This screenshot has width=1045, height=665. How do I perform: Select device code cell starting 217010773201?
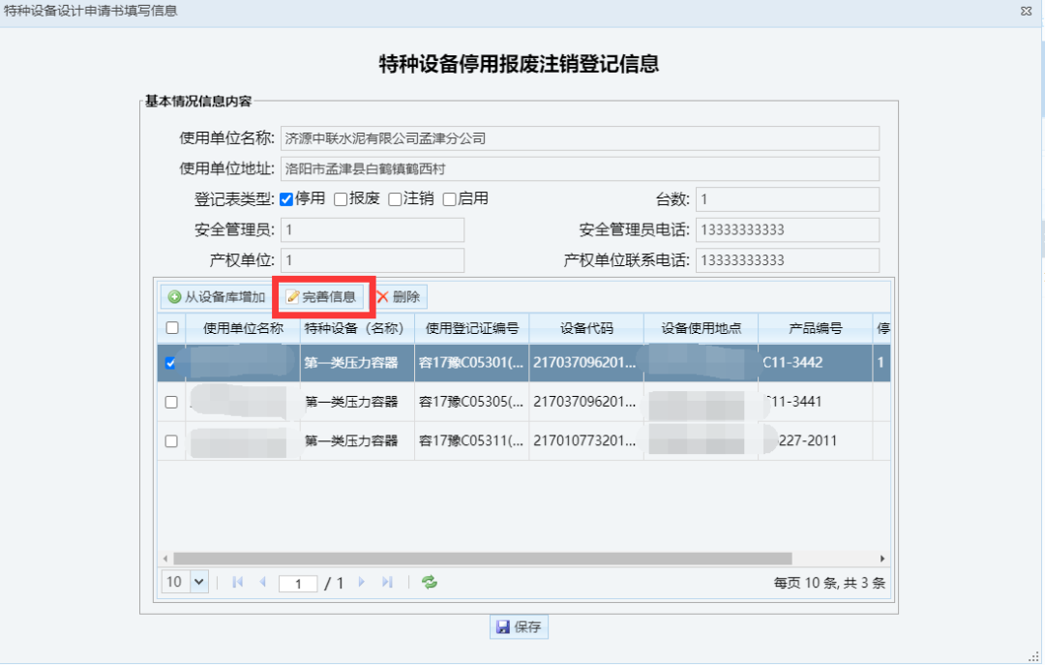[586, 440]
